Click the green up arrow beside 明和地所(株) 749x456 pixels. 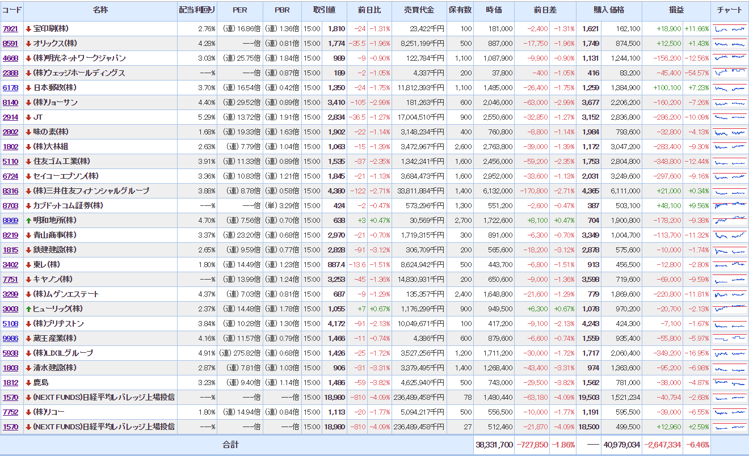(28, 221)
